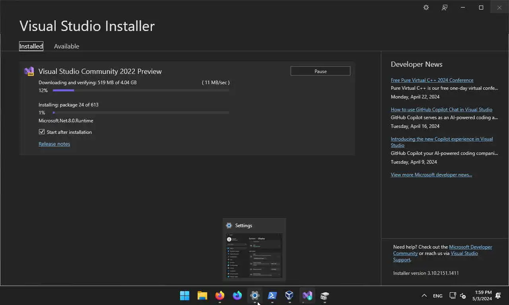This screenshot has height=305, width=509.
Task: Click the muted volume tray icon
Action: coord(463,295)
